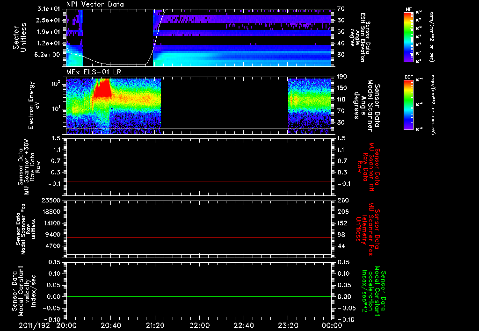
Task: Click the 190 degrees scanner angle tick
Action: 342,77
